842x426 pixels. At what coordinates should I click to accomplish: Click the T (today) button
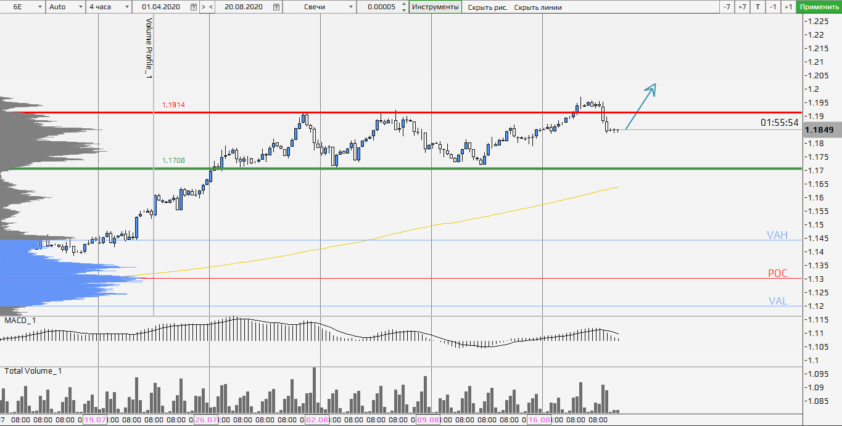[757, 7]
